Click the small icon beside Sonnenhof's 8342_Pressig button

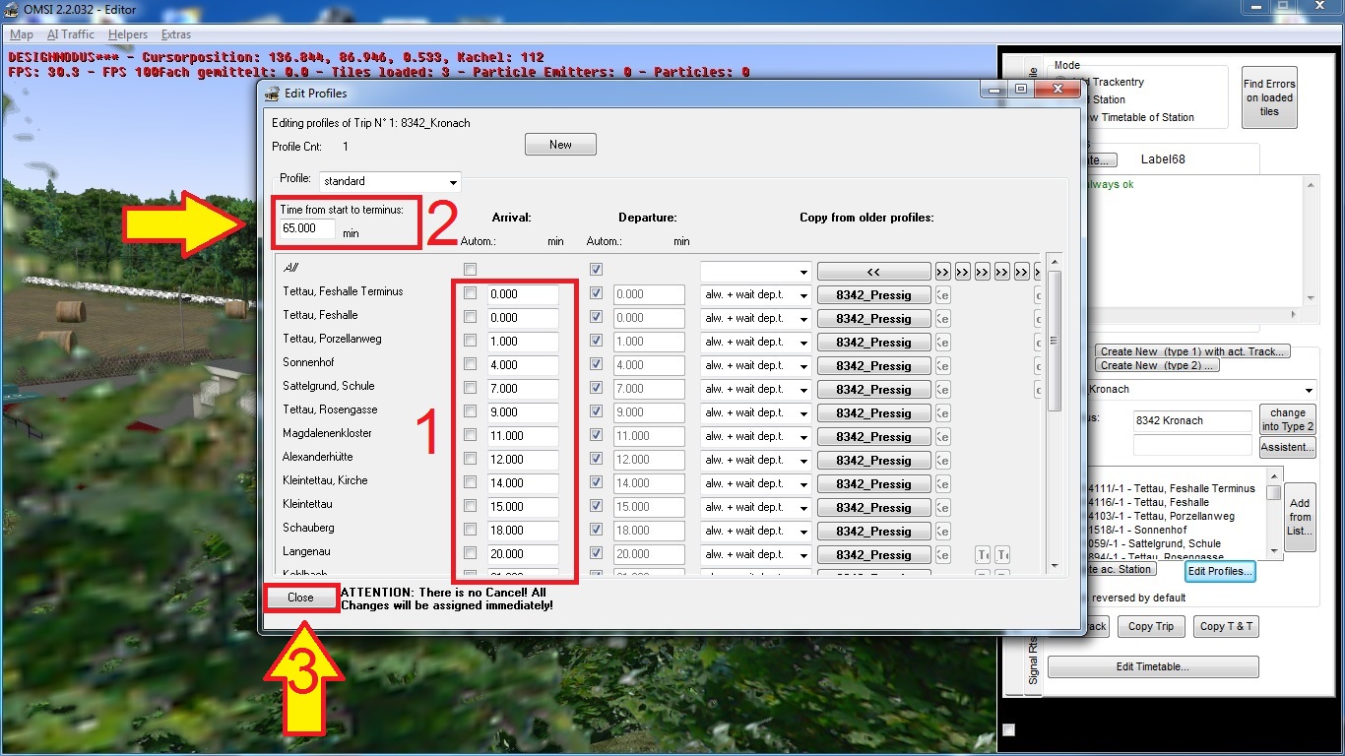point(942,366)
